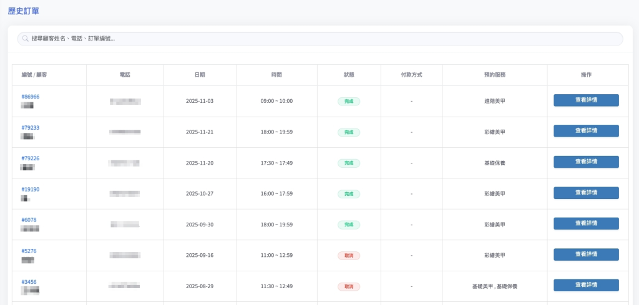This screenshot has width=639, height=305.
Task: Open order link #3456
Action: pyautogui.click(x=29, y=282)
